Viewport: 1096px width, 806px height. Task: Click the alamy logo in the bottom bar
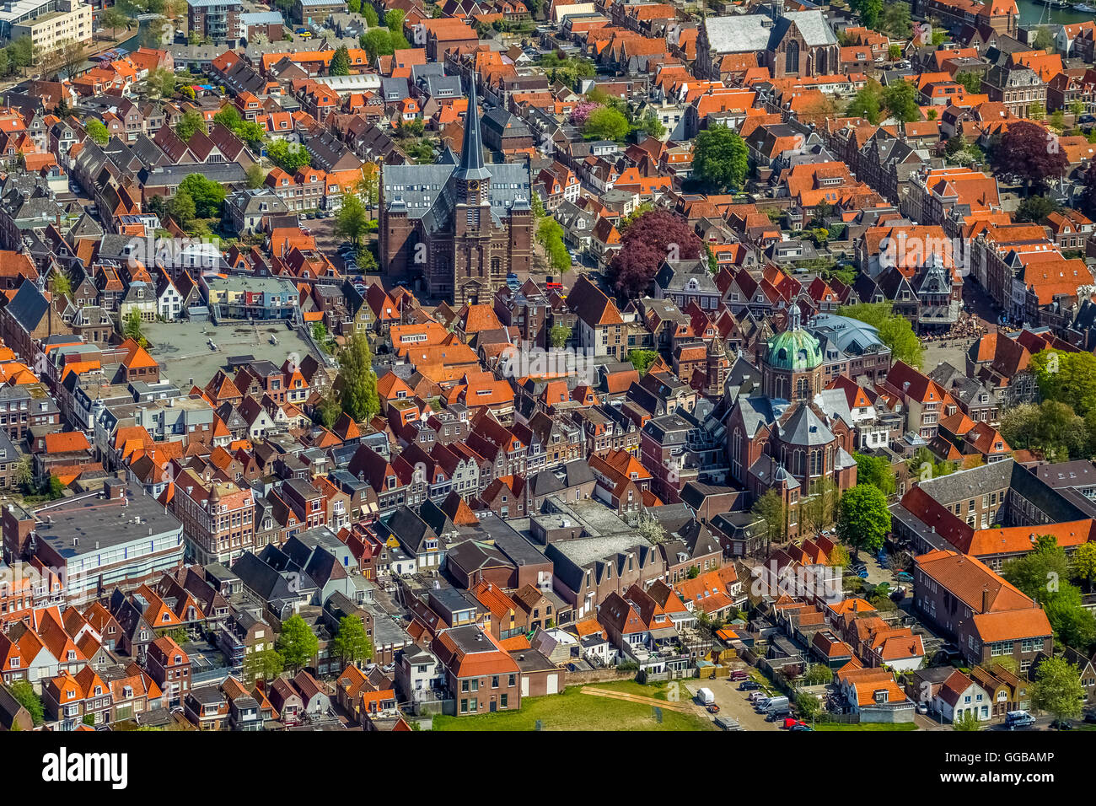click(84, 768)
